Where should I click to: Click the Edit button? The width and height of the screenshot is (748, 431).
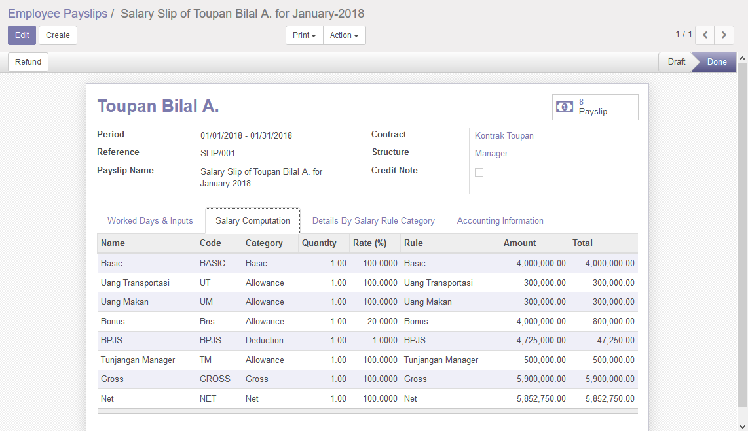[22, 35]
